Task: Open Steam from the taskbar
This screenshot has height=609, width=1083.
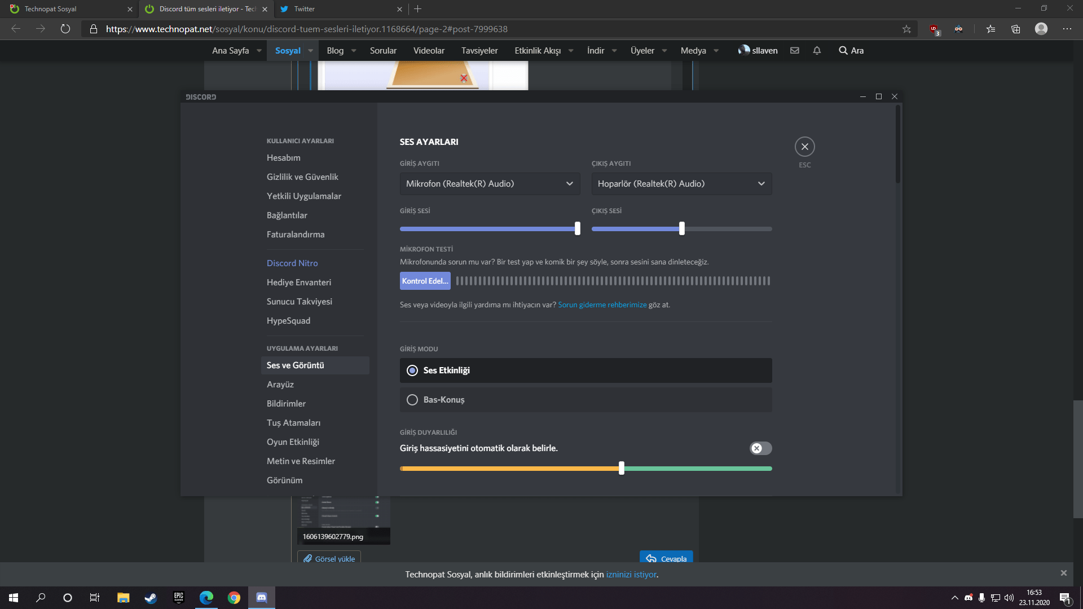Action: (x=151, y=598)
